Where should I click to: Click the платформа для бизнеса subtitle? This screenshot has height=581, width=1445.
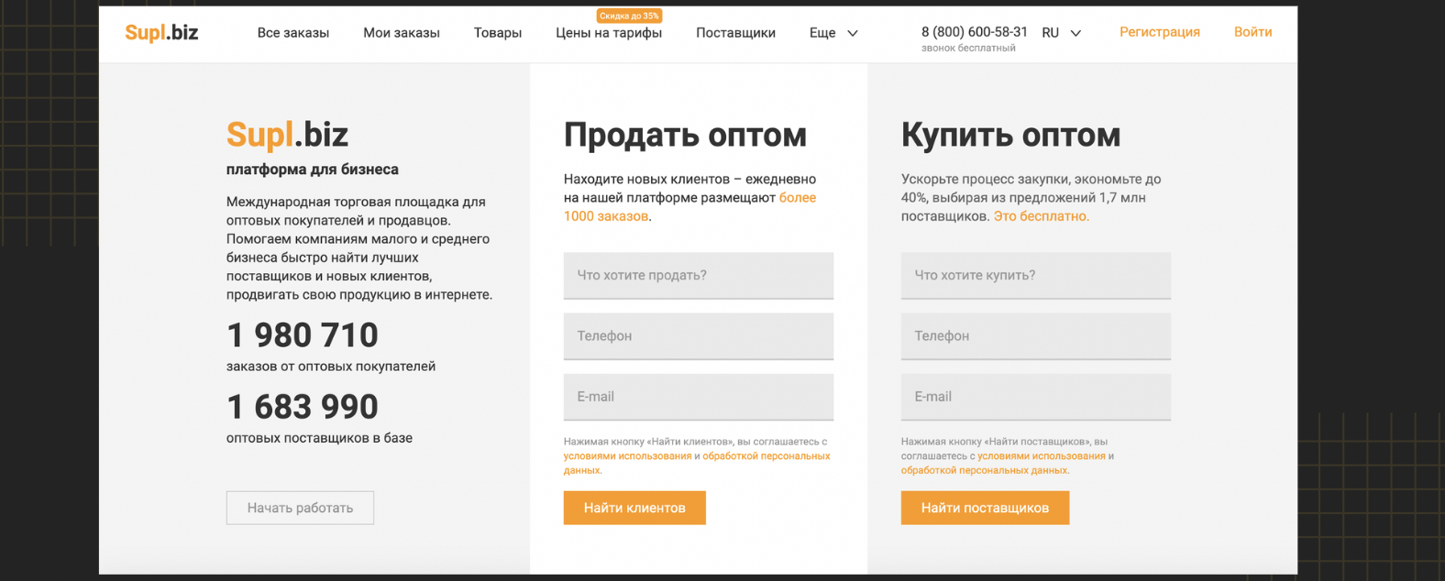click(x=313, y=170)
